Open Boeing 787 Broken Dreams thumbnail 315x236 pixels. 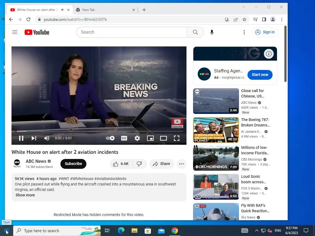click(216, 130)
